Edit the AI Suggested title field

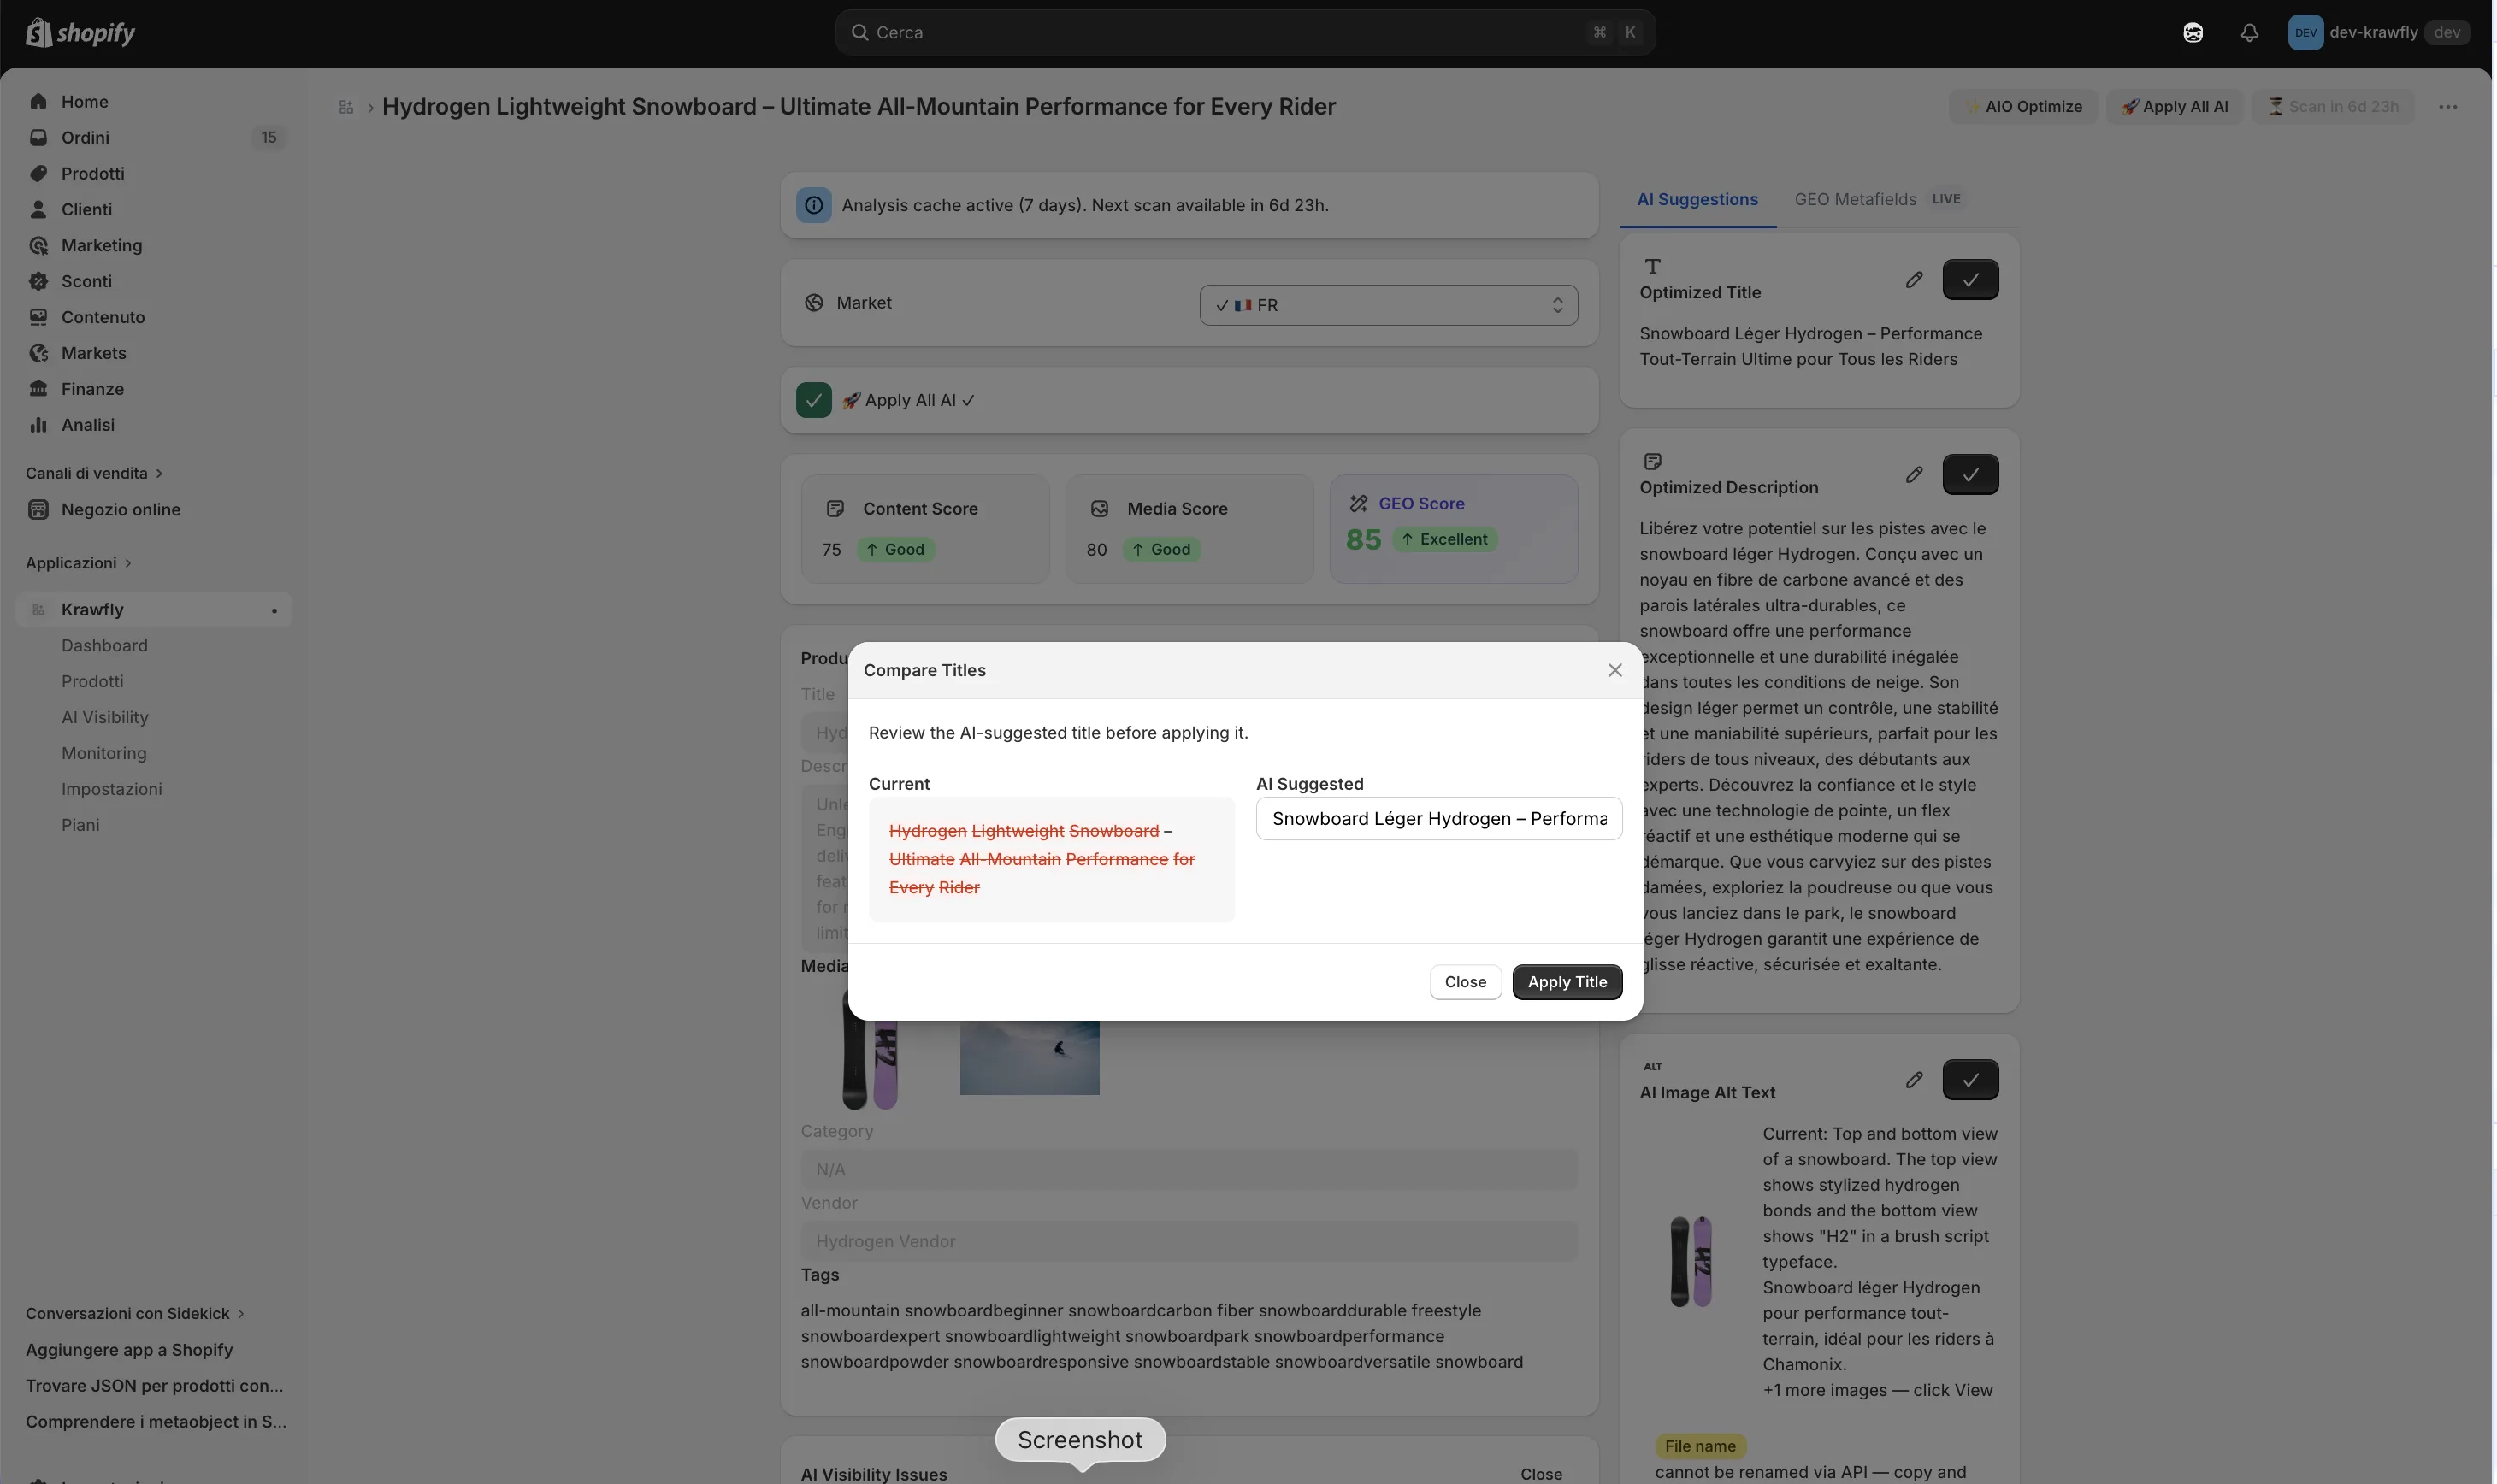pos(1437,819)
